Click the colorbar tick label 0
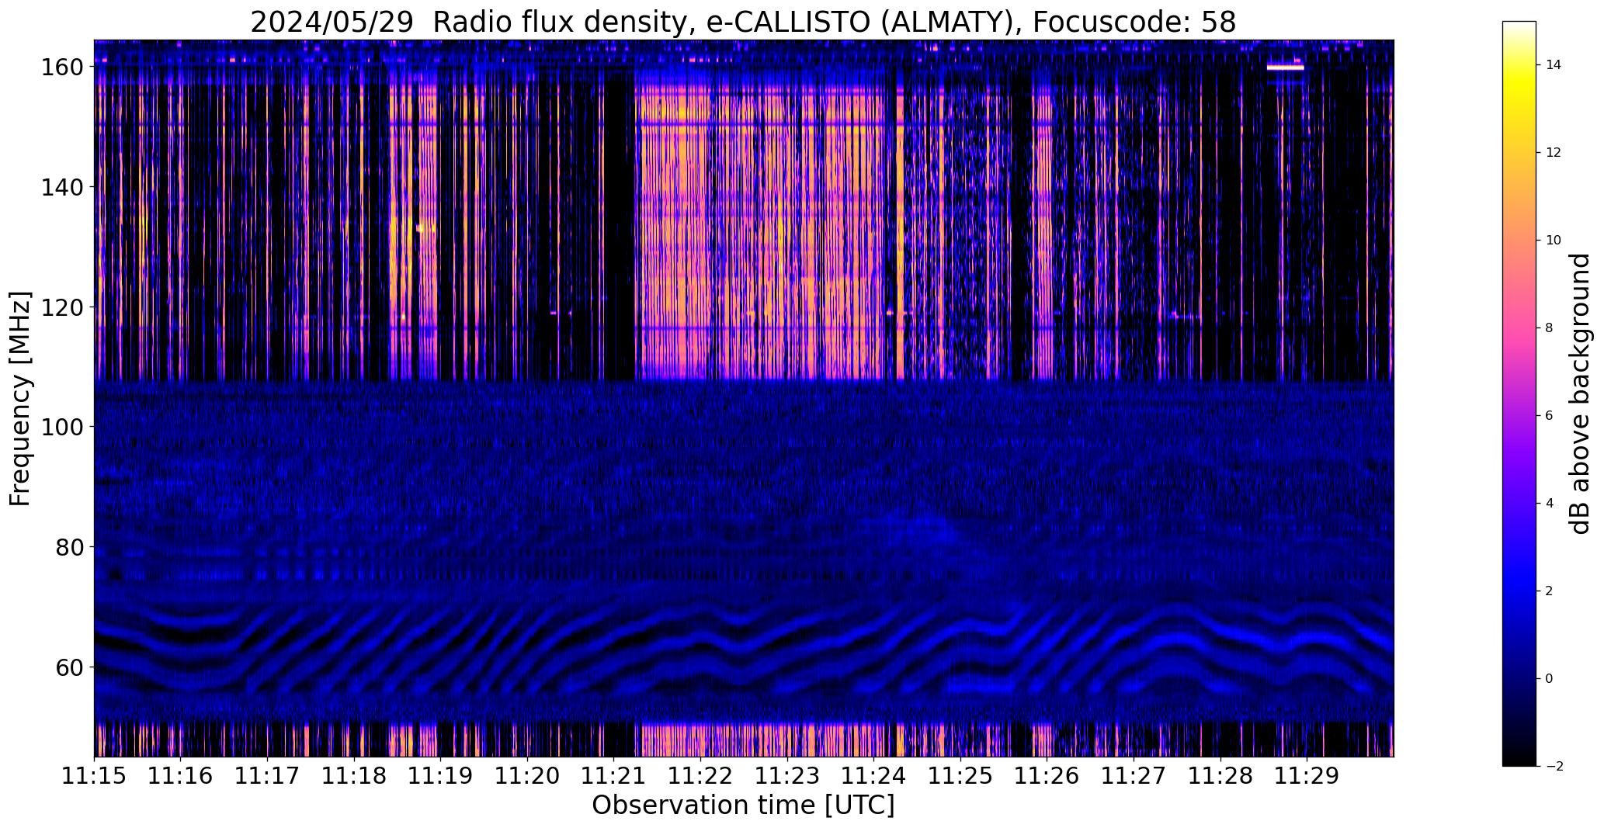The width and height of the screenshot is (1604, 828). [1550, 679]
